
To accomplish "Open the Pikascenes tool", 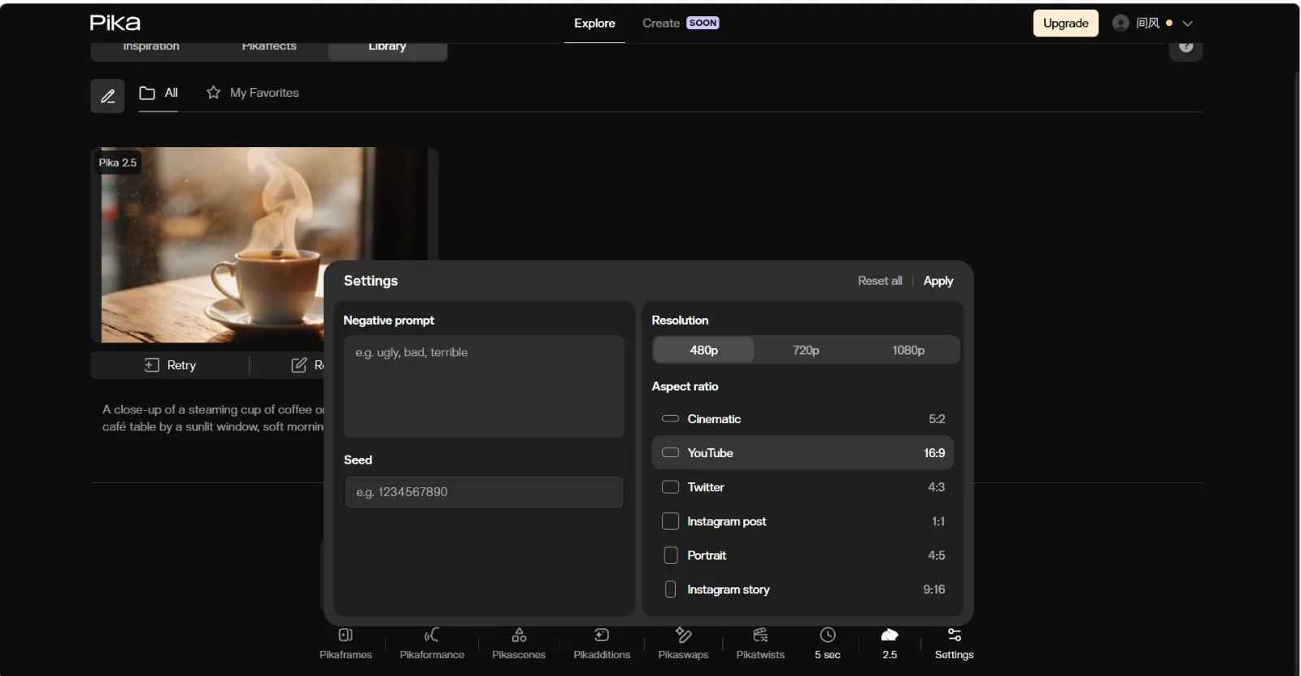I will tap(519, 643).
